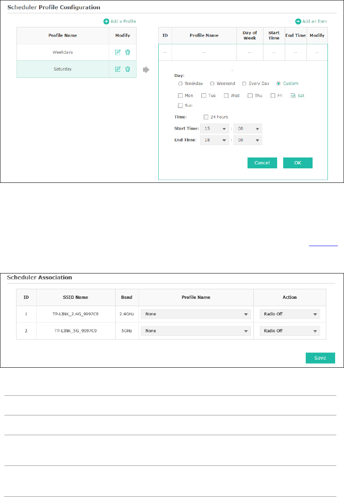This screenshot has height=497, width=344.
Task: Open Profile Name dropdown for TP-LINK_5G_9997C9
Action: point(196,331)
